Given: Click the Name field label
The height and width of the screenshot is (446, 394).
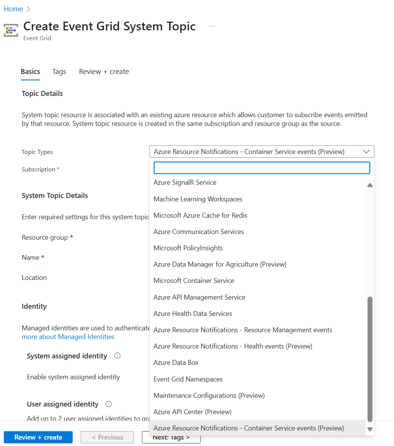Looking at the screenshot, I should click(30, 258).
